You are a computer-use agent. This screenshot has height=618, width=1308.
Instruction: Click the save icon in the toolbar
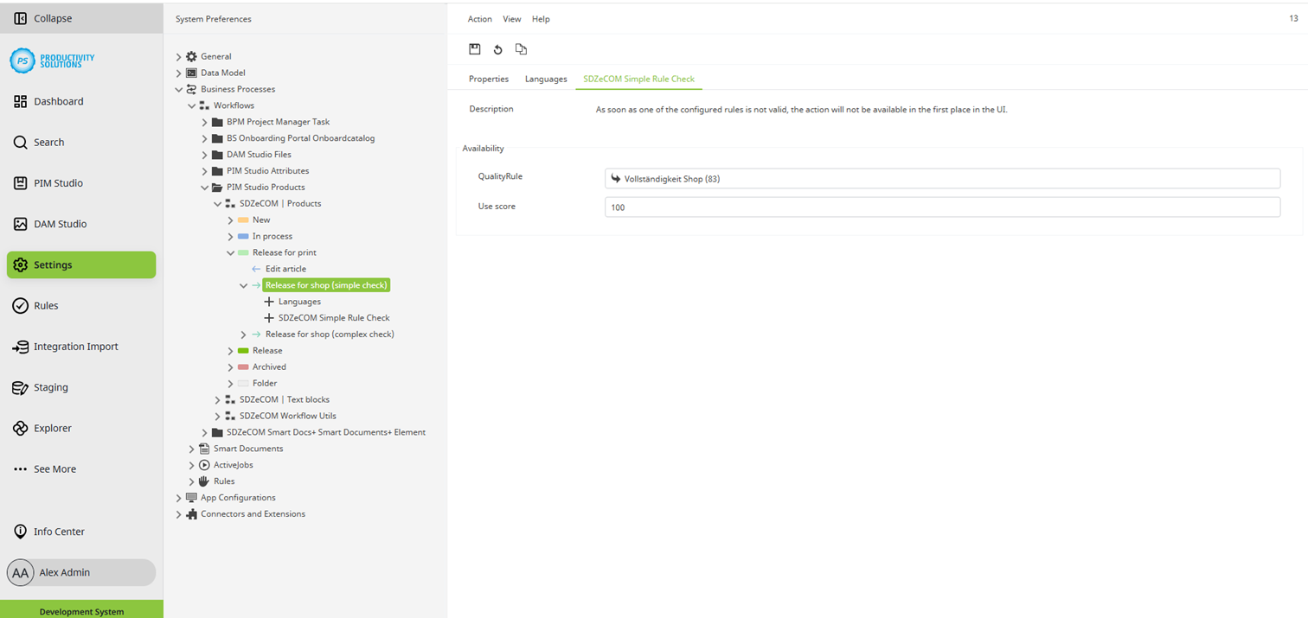pyautogui.click(x=475, y=49)
